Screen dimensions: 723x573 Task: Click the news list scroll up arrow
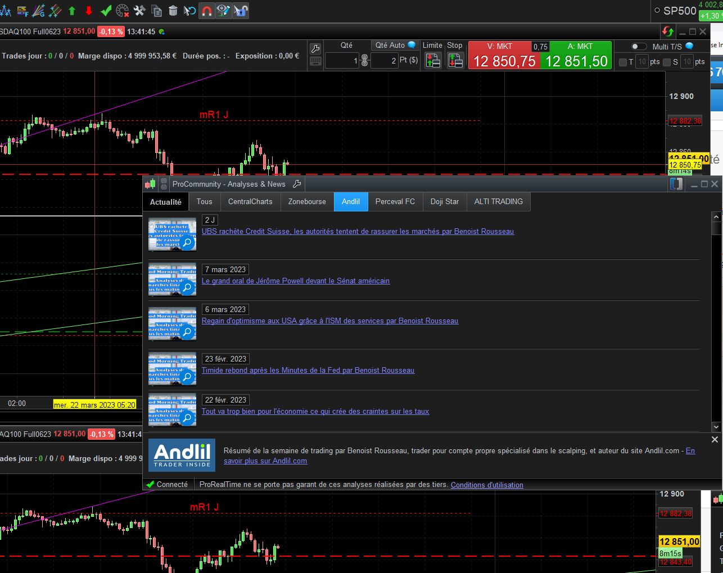coord(716,216)
